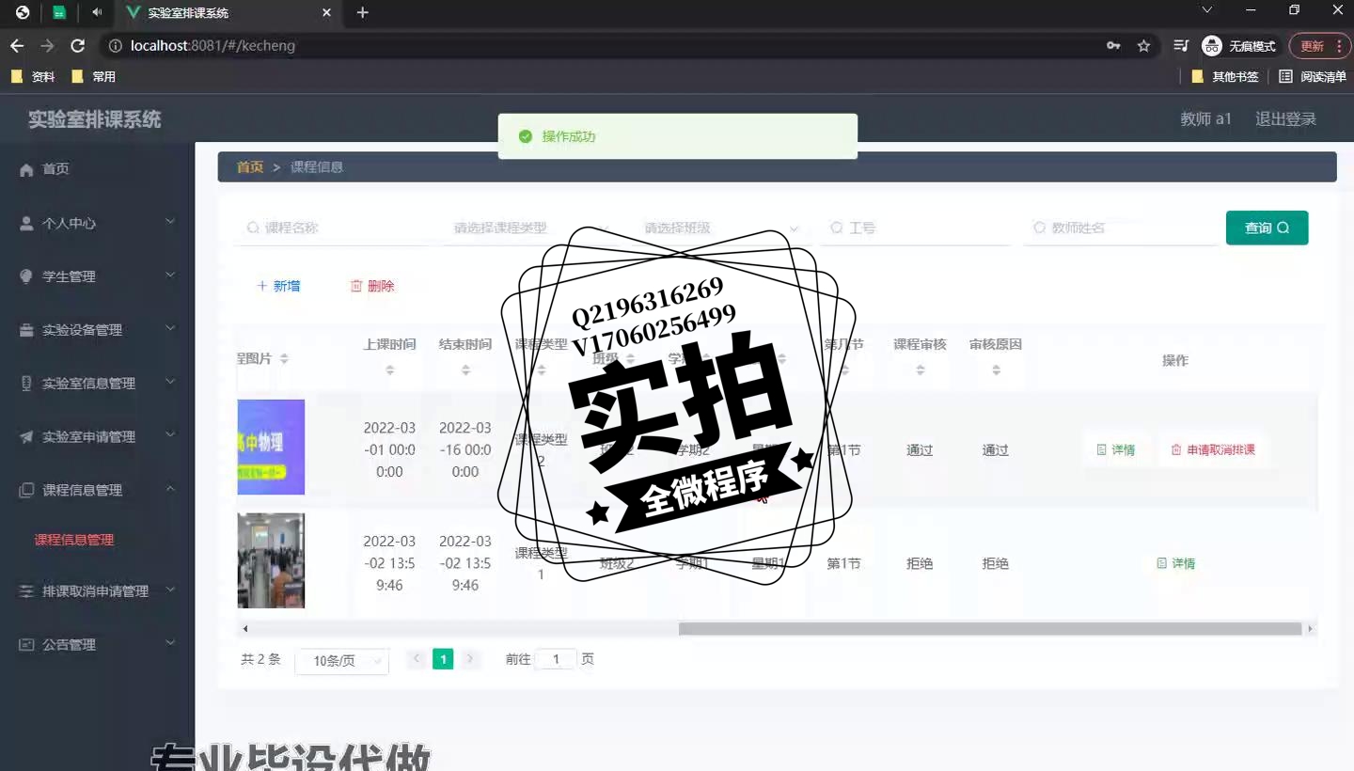The width and height of the screenshot is (1354, 771).
Task: Bookmark this page with the star icon
Action: (1143, 45)
